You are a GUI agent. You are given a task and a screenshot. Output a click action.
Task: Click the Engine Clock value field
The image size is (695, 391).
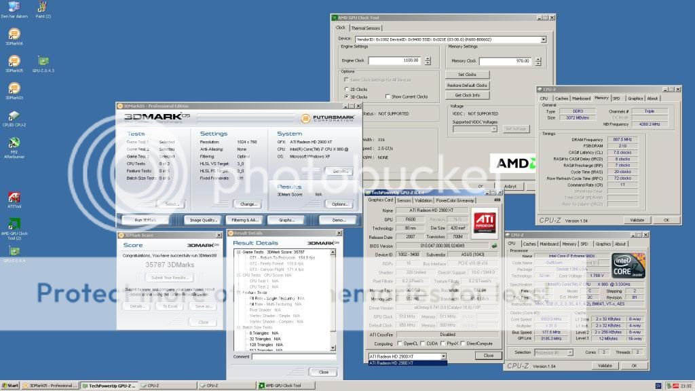click(394, 60)
